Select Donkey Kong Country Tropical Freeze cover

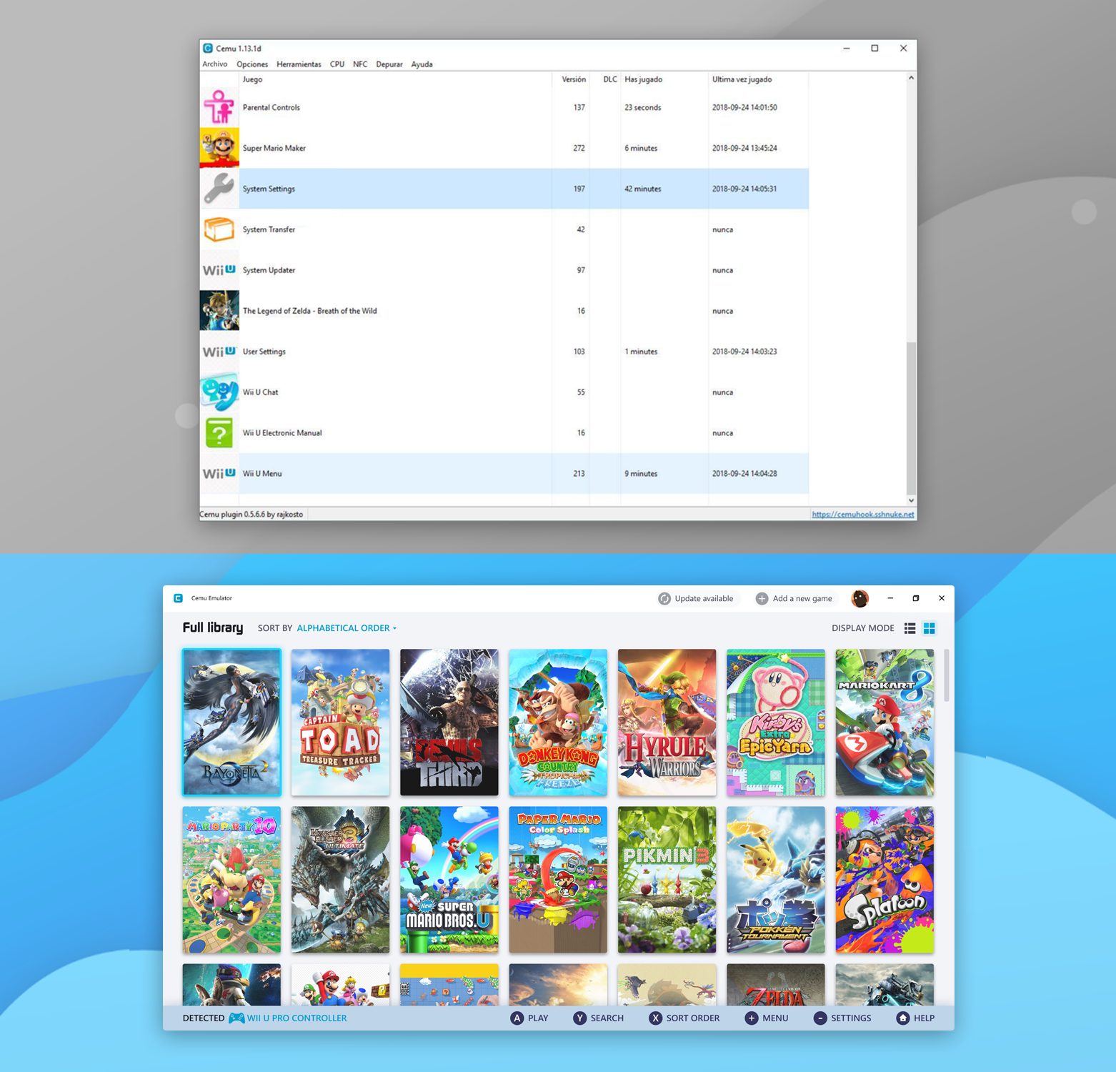point(558,723)
